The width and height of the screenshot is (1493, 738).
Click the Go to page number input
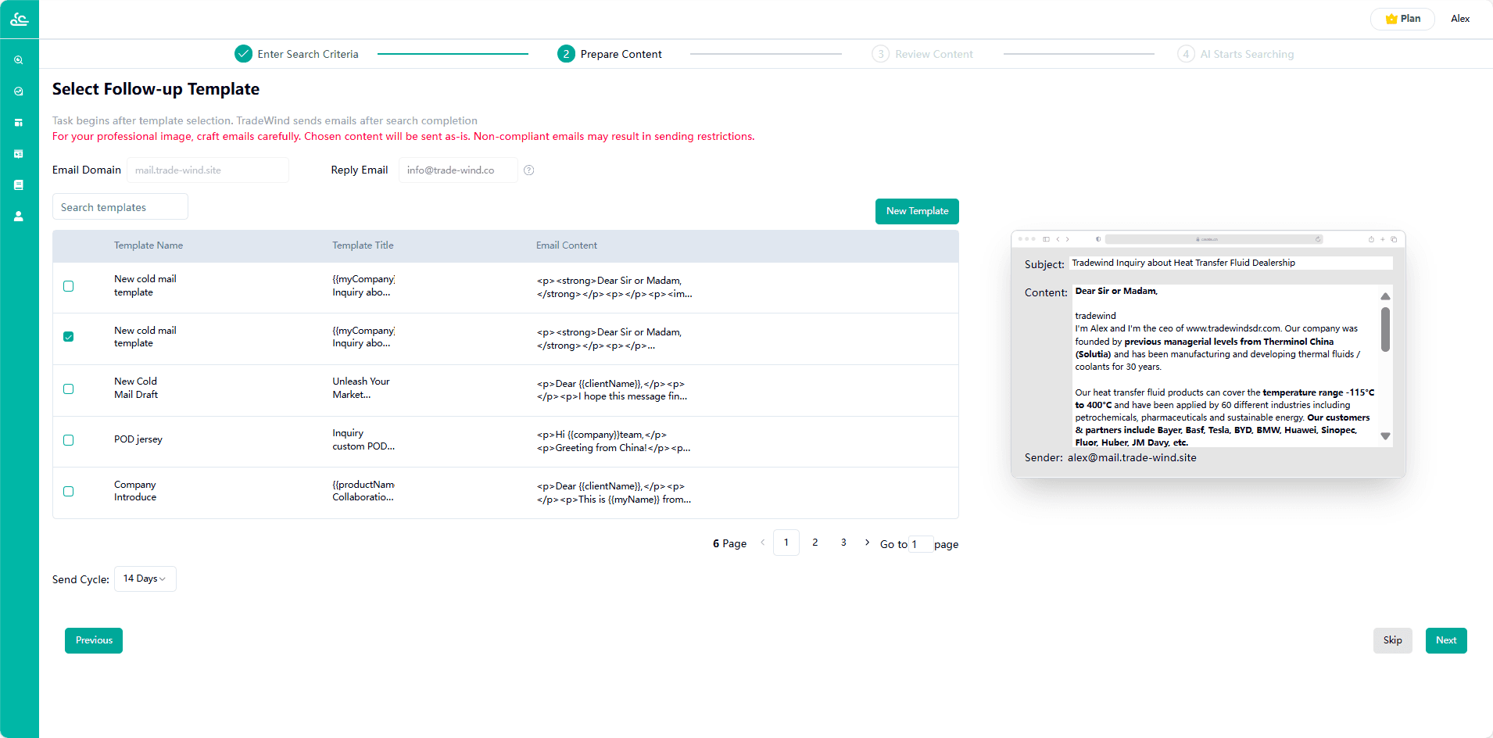921,544
